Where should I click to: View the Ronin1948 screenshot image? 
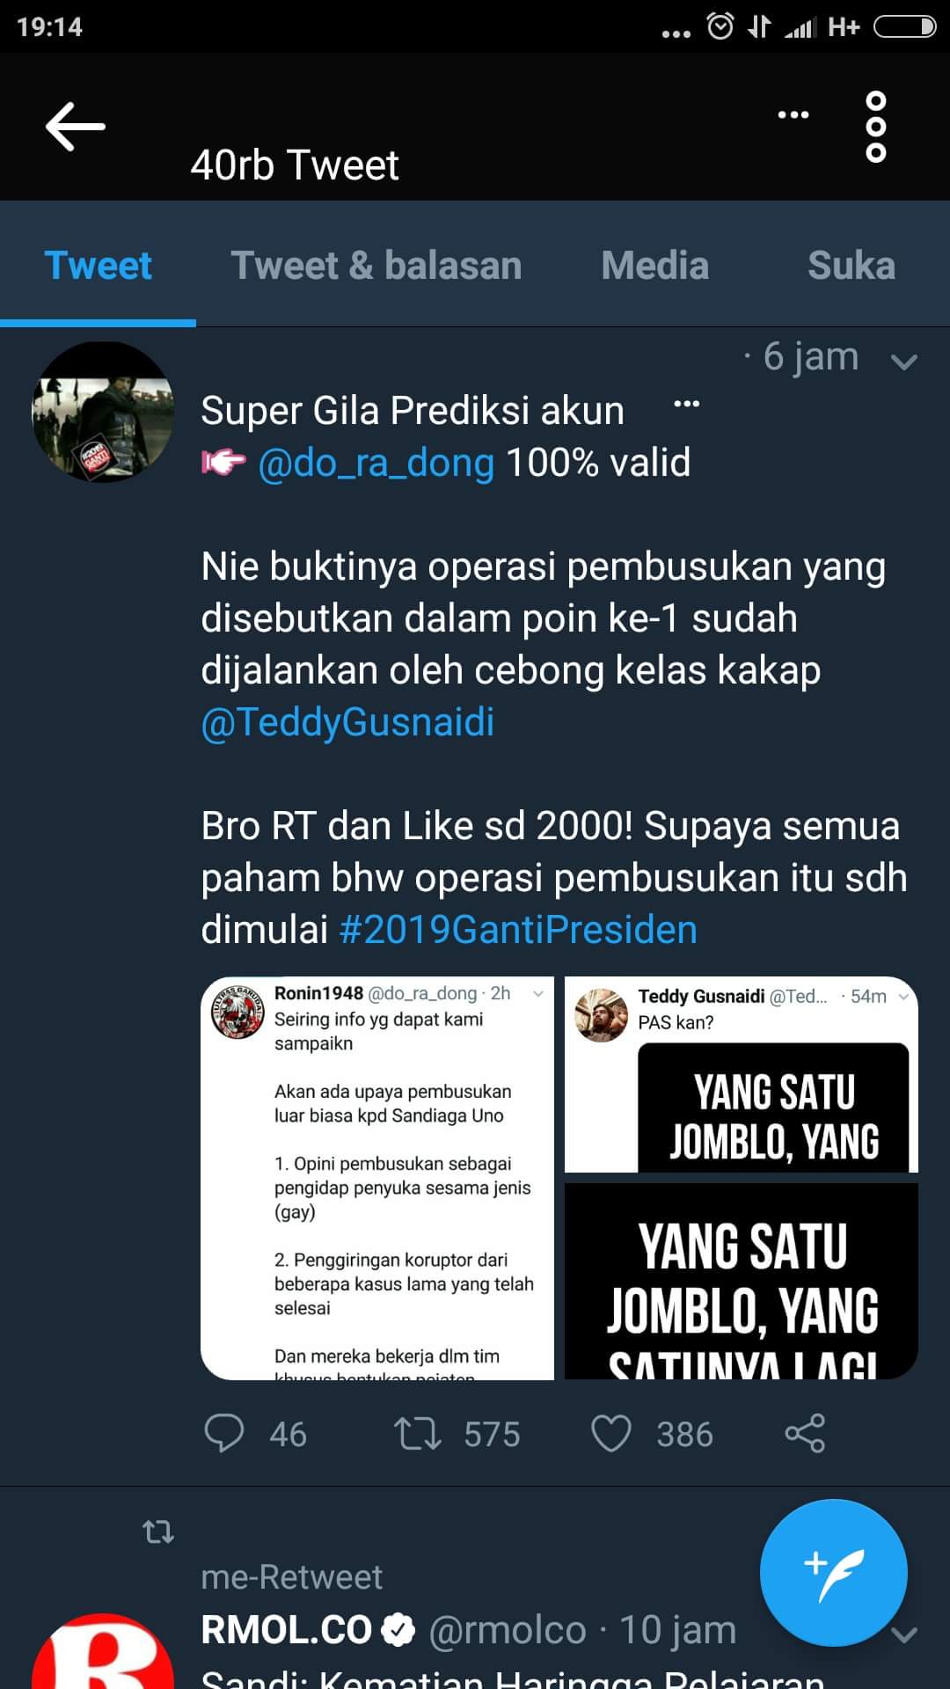tap(377, 1178)
